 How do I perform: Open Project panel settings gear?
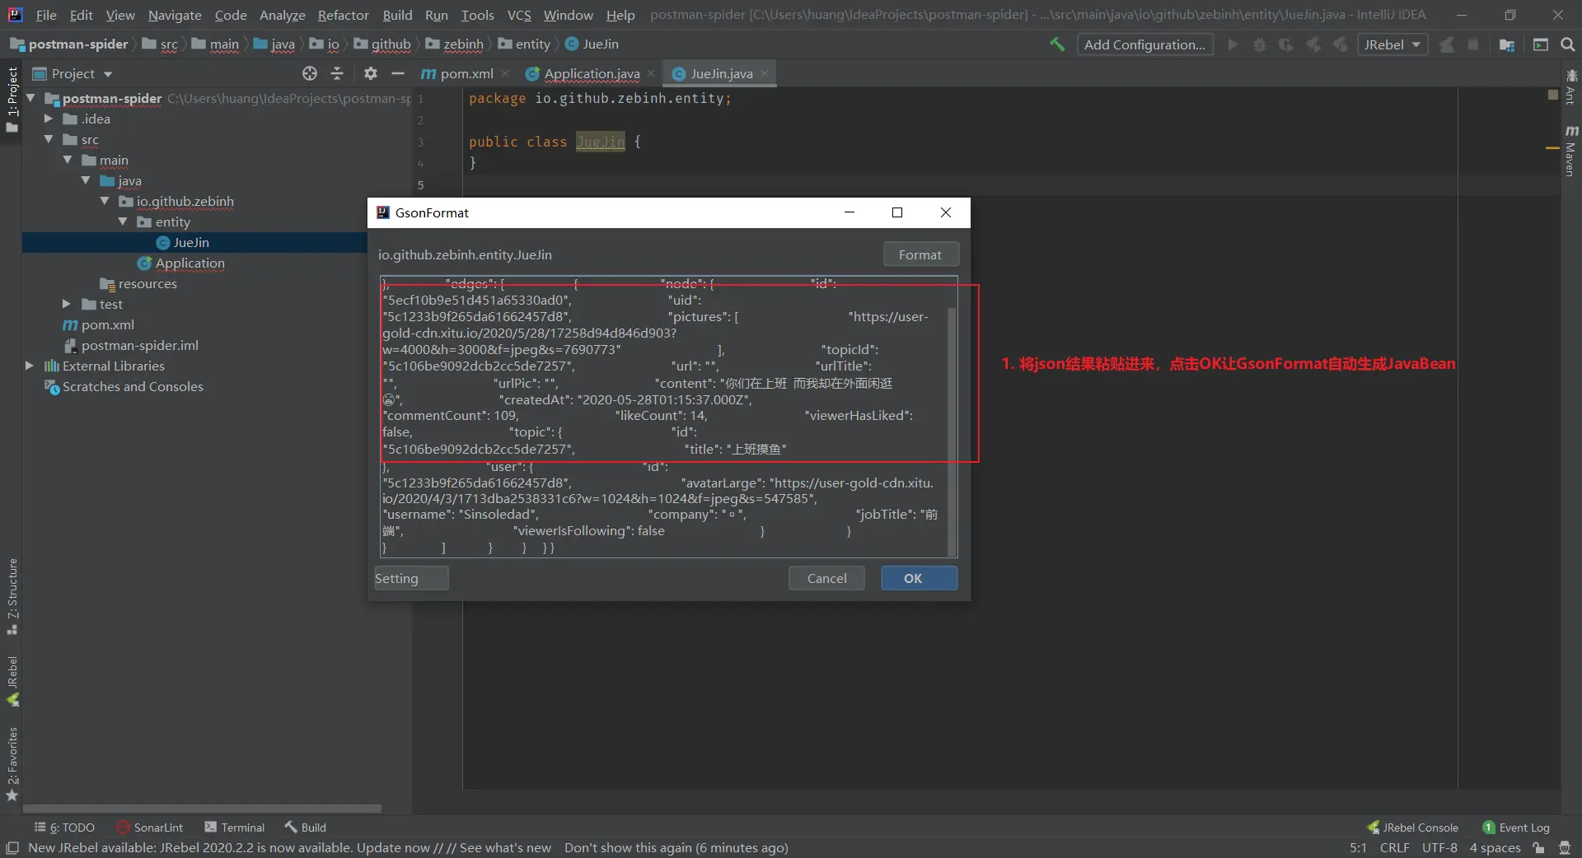pos(371,73)
